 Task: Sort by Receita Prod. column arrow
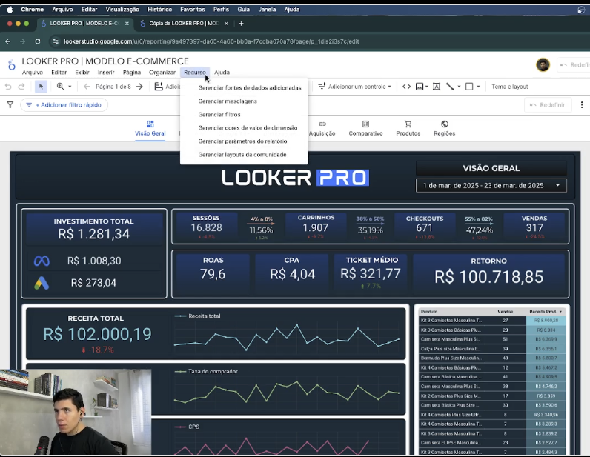click(560, 312)
